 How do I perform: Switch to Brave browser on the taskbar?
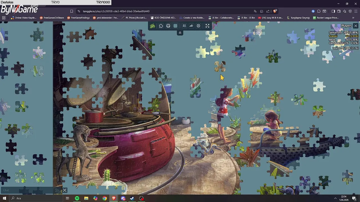pos(114,198)
